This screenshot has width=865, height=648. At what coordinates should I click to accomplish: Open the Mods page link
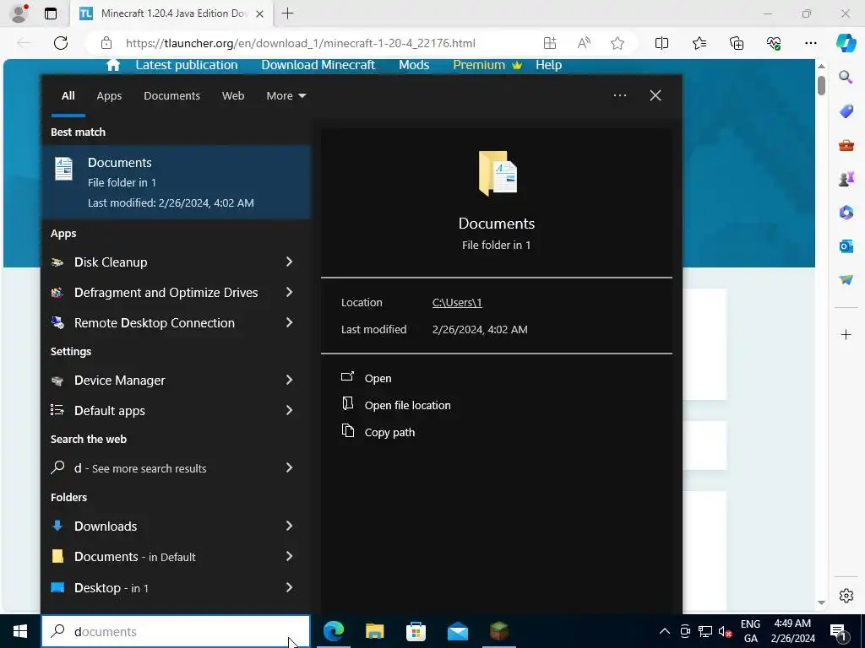pos(414,65)
